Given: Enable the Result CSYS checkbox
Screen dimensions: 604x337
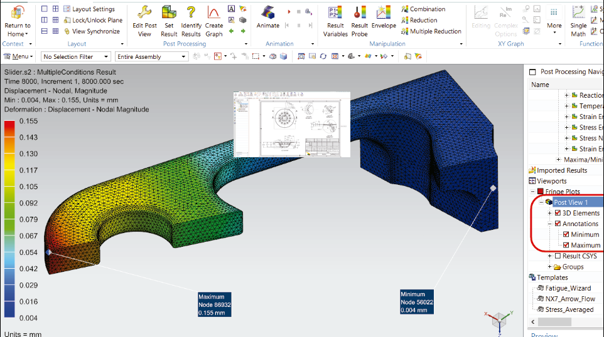Looking at the screenshot, I should pyautogui.click(x=558, y=256).
